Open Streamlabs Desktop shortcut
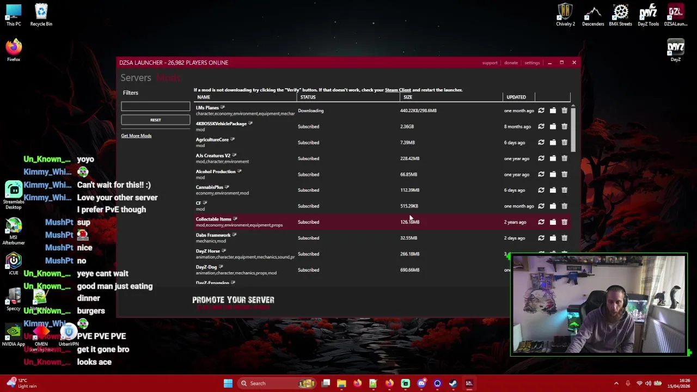Screen dimensions: 697x392 coord(14,195)
